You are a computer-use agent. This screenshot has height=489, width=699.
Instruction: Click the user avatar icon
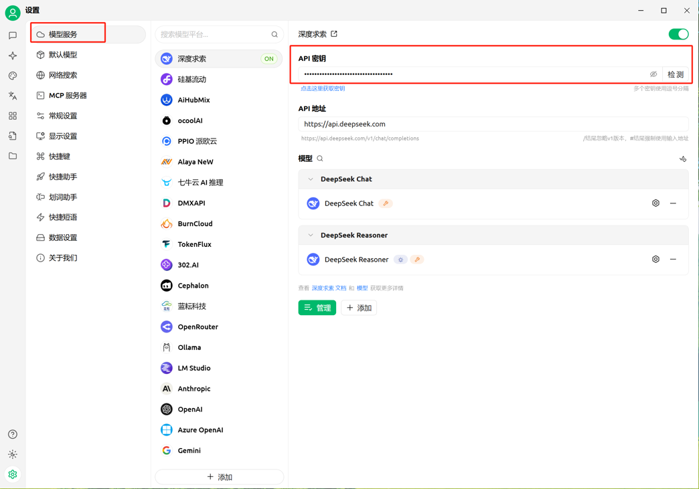pos(13,13)
